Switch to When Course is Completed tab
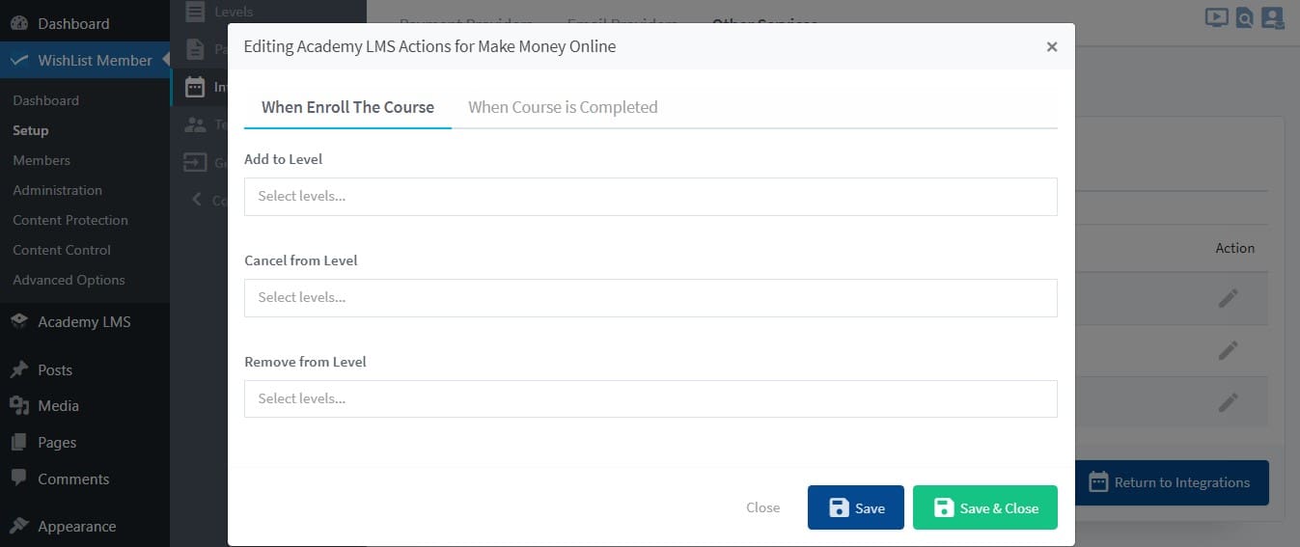Viewport: 1300px width, 547px height. (563, 107)
